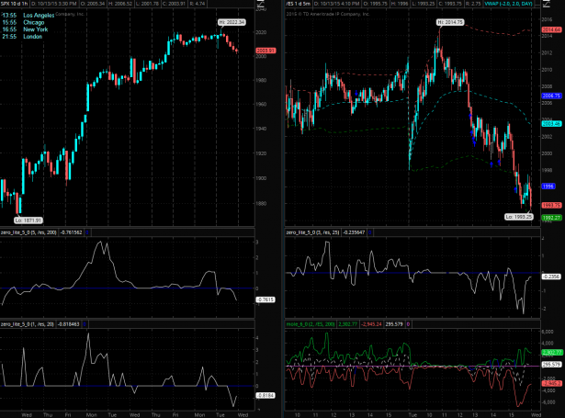Open the zero_lite_5_0 (5, /es, 25) study label
The height and width of the screenshot is (418, 565).
[317, 233]
